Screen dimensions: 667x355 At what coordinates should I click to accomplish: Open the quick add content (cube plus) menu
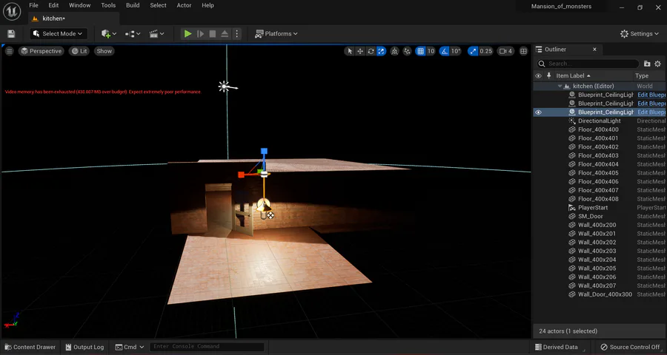pyautogui.click(x=108, y=33)
